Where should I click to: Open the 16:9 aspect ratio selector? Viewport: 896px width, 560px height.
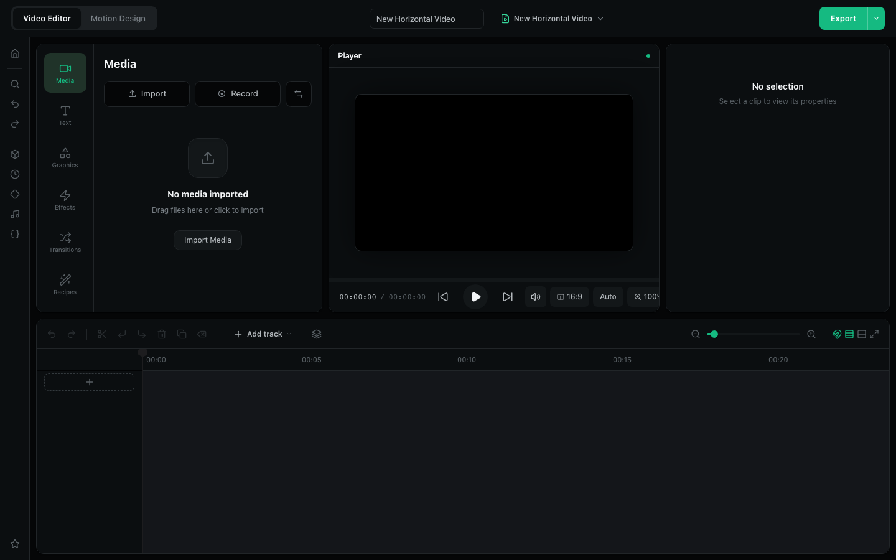point(570,297)
